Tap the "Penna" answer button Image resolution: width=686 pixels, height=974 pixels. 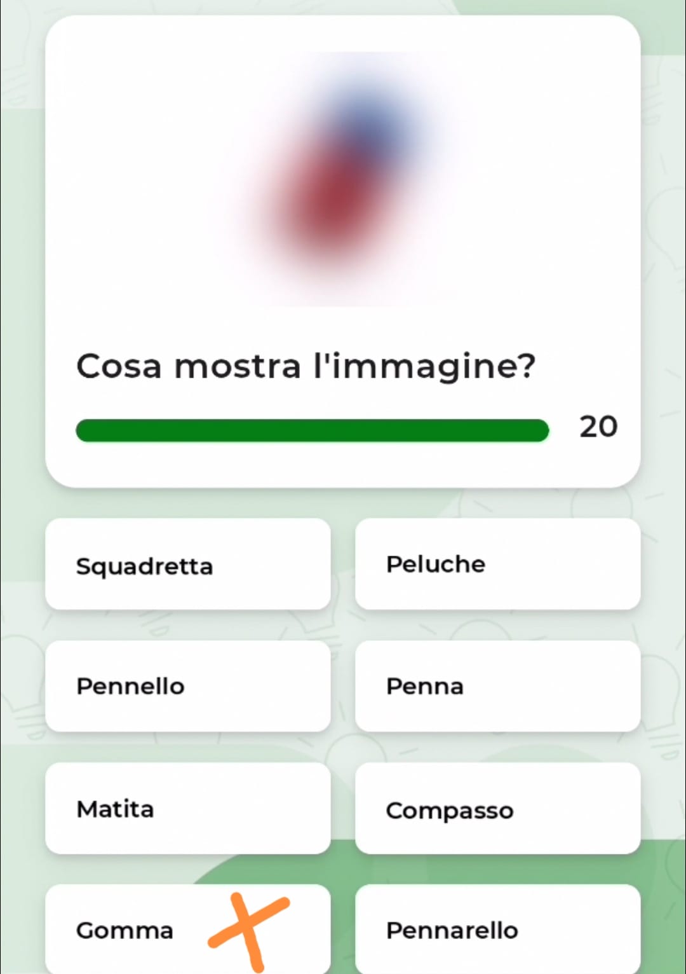(x=497, y=687)
